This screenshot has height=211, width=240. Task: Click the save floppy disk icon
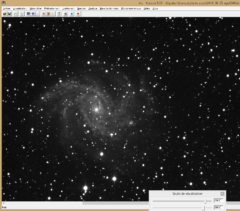(10, 14)
